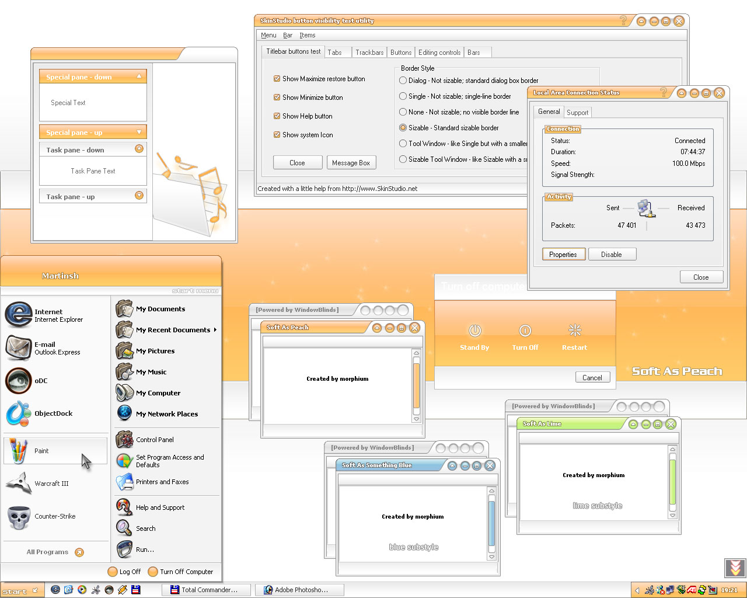The width and height of the screenshot is (747, 598).
Task: Open Paint from the start menu
Action: click(x=55, y=451)
